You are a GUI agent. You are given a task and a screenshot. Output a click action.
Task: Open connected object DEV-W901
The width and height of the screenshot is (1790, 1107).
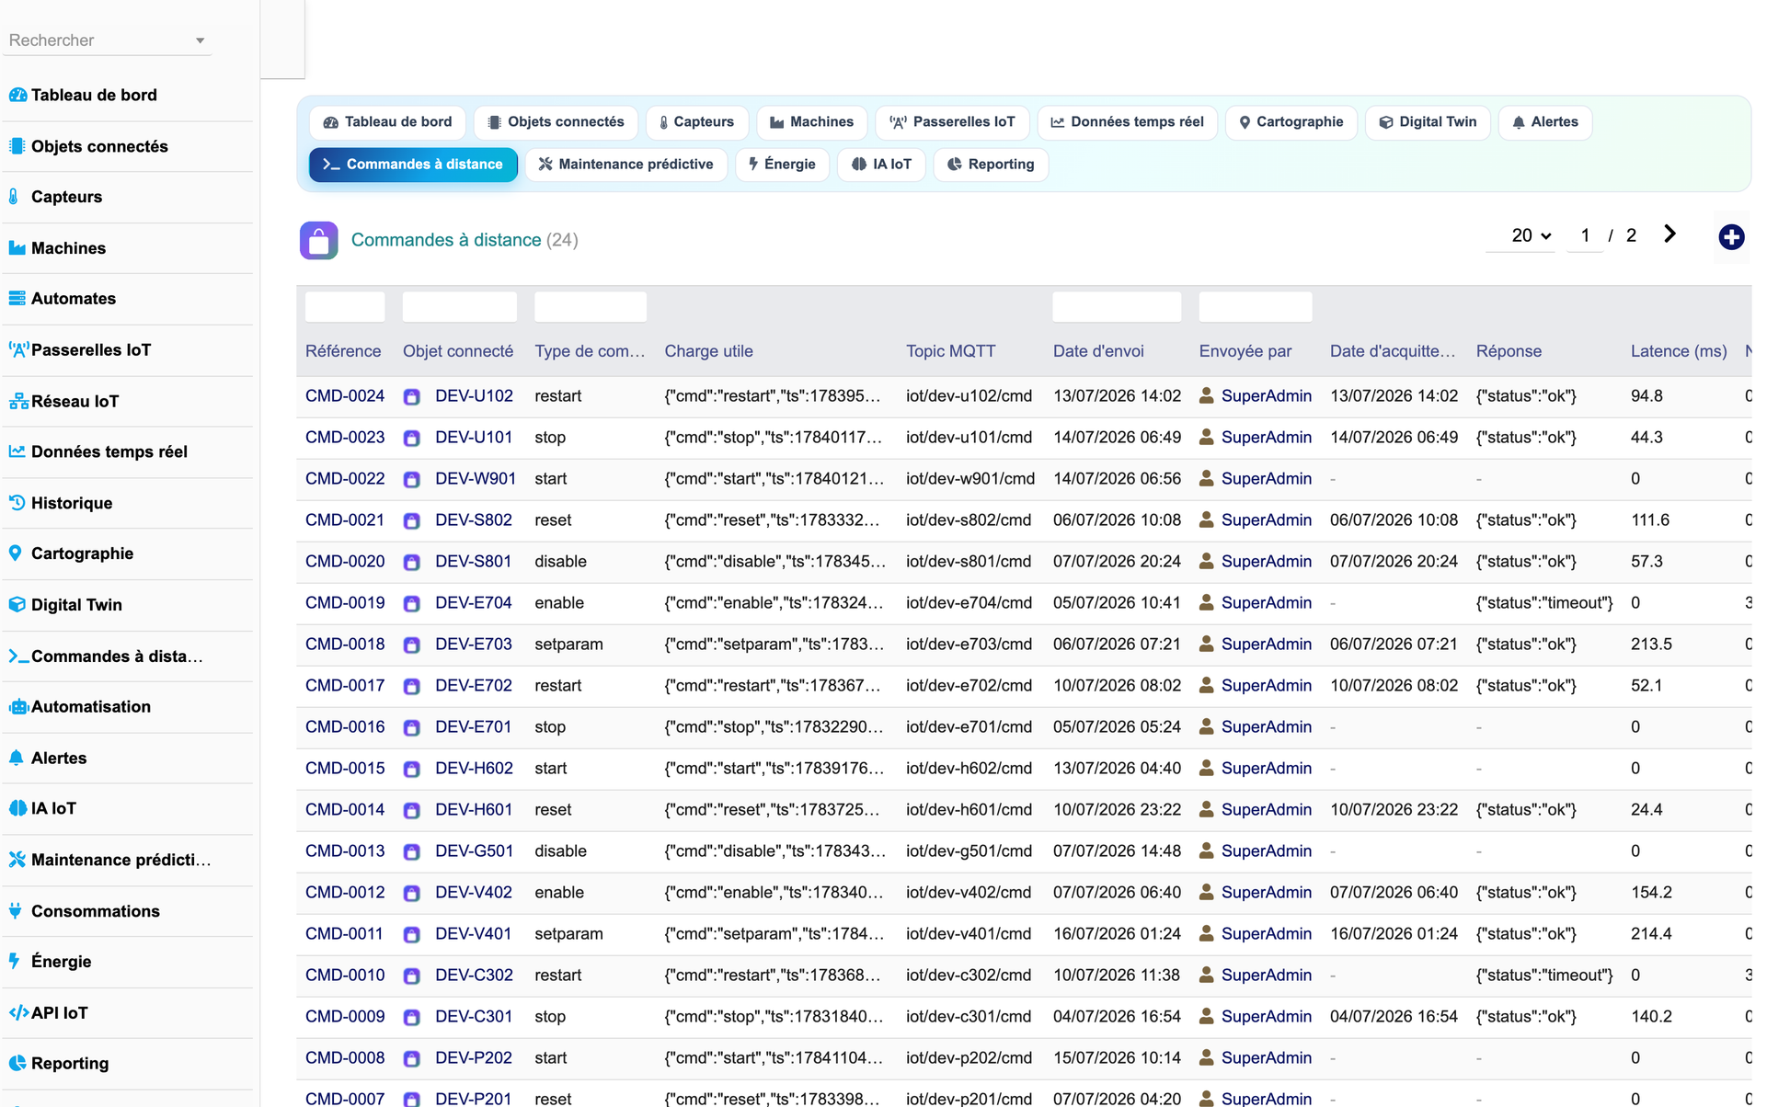476,479
